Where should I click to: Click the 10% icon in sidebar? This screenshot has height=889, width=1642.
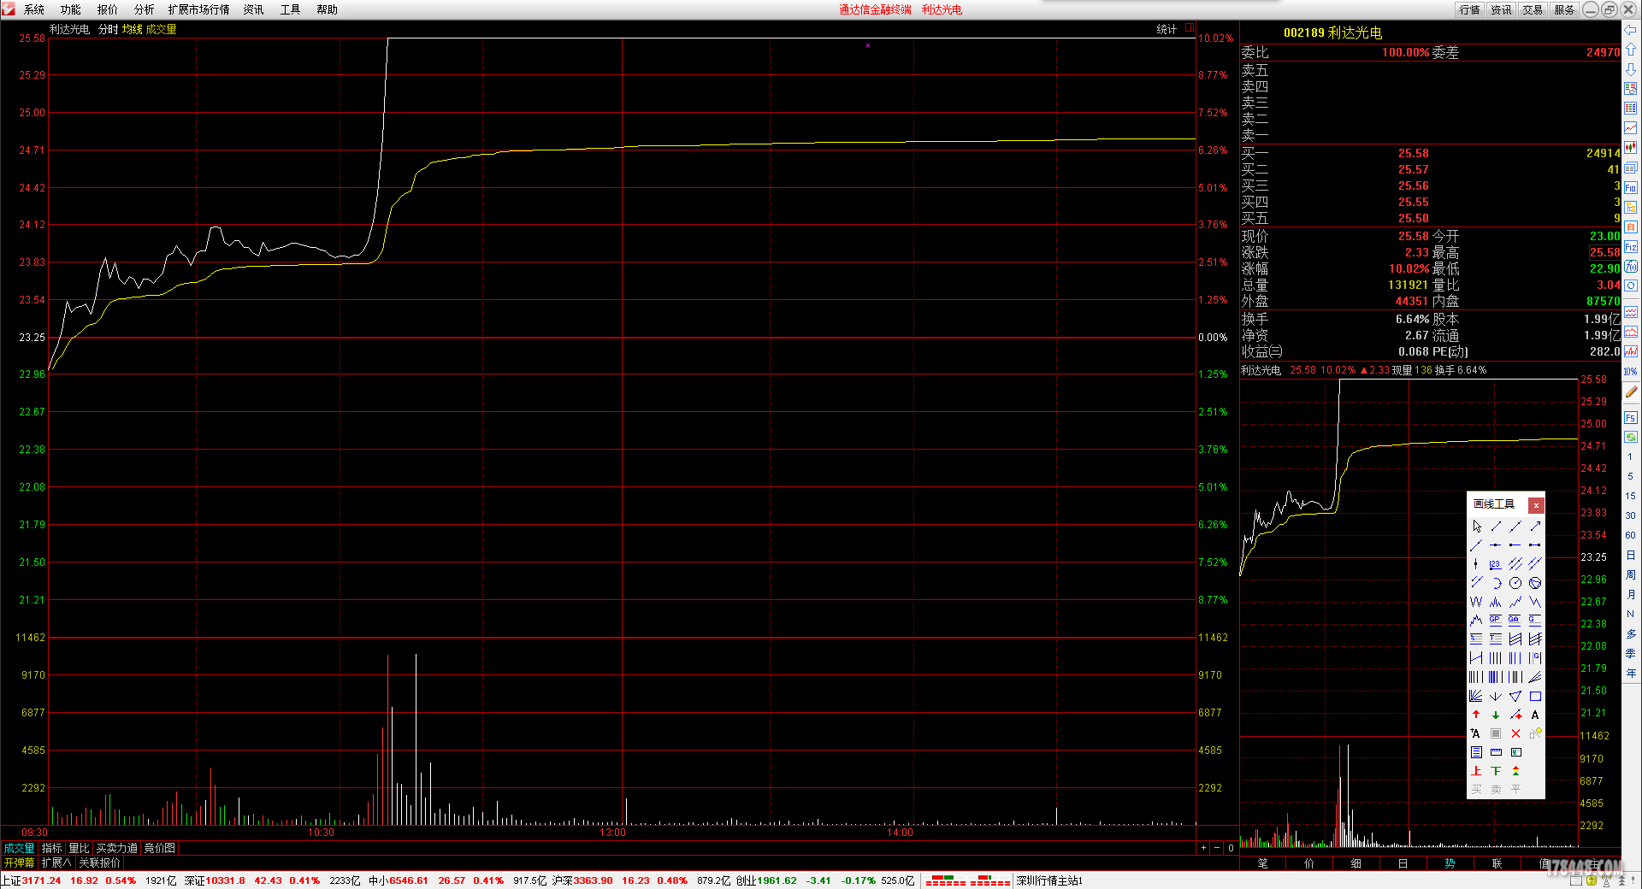tap(1630, 372)
